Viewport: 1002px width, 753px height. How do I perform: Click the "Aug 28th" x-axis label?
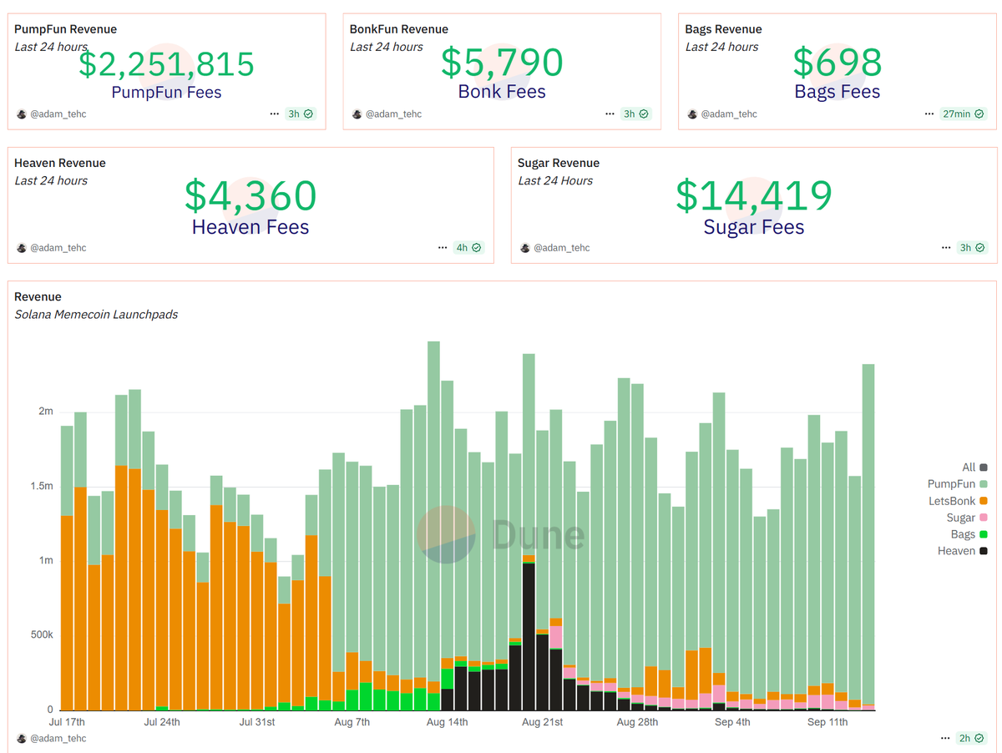638,722
